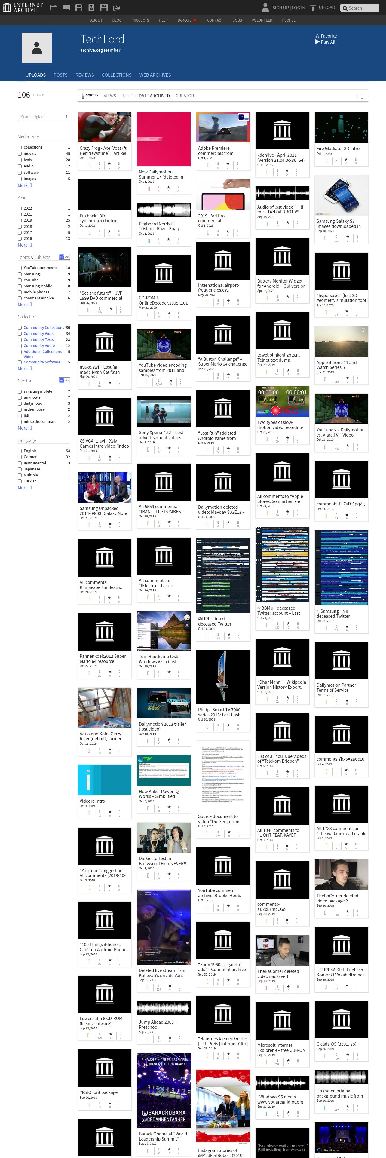The width and height of the screenshot is (386, 1158).
Task: Check the software media type filter
Action: pyautogui.click(x=20, y=173)
